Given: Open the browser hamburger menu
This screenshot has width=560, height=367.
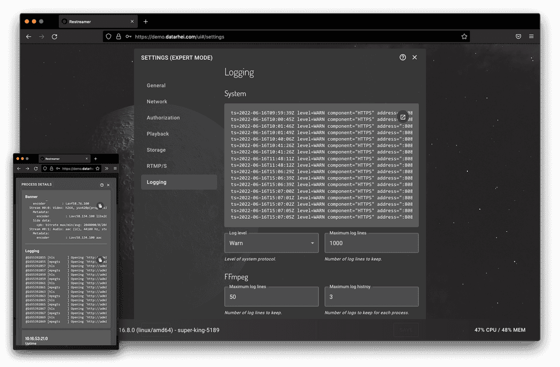Looking at the screenshot, I should coord(531,36).
